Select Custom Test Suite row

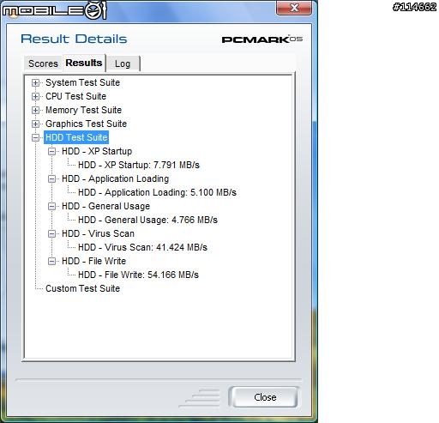(82, 288)
